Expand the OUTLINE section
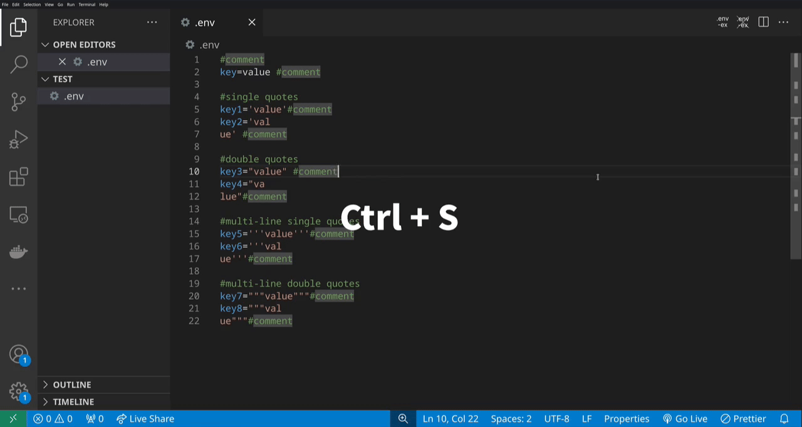 tap(104, 384)
